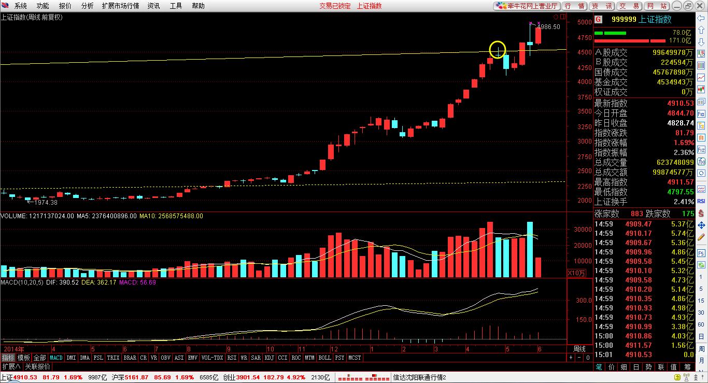
Task: Click the orange 自 icon in sidebar
Action: (701, 137)
